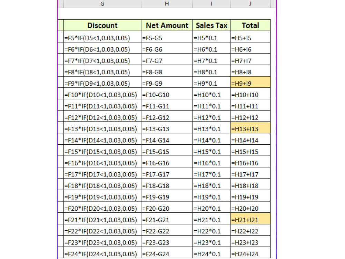Click the Discount header cell
Image resolution: width=345 pixels, height=259 pixels.
pyautogui.click(x=102, y=25)
